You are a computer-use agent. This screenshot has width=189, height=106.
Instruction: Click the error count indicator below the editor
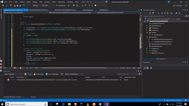pos(15,68)
